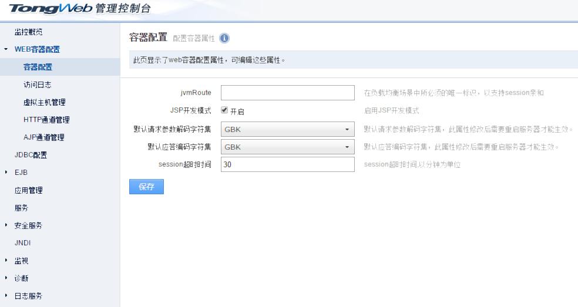Screen dimensions: 578x307
Task: Select 访问日志 in the sidebar
Action: click(x=37, y=85)
